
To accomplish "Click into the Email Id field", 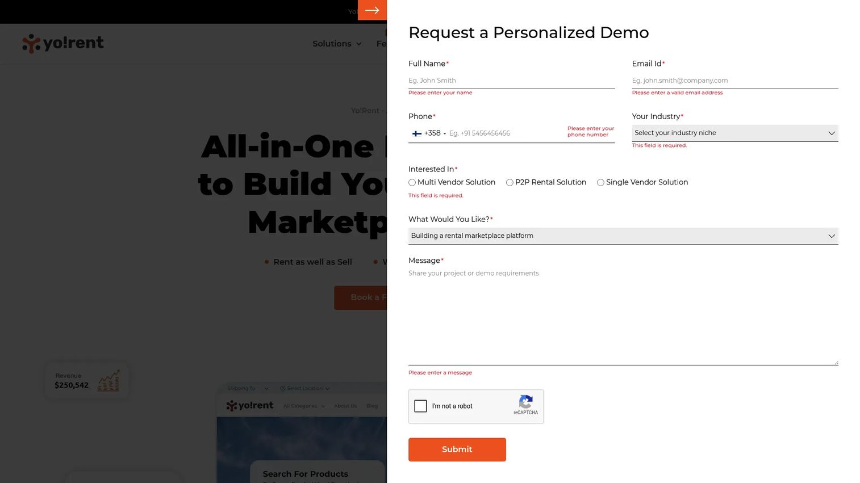I will pyautogui.click(x=735, y=81).
